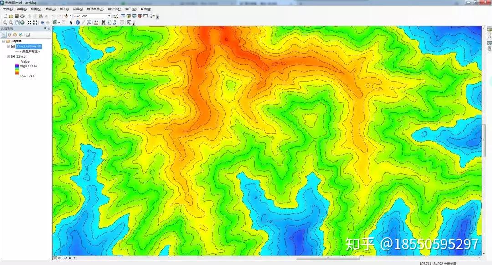Screen dimensions: 492x265
Task: Uncheck the Layers group visibility box
Action: click(4, 41)
